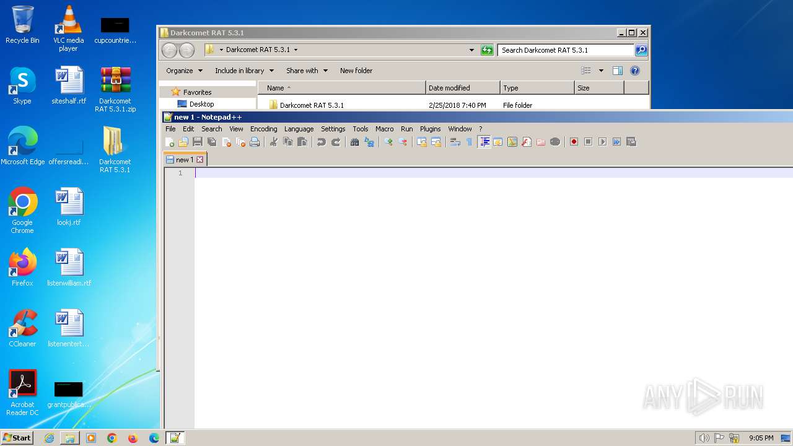Select Desktop under Favorites in Explorer
The width and height of the screenshot is (793, 446).
(201, 104)
